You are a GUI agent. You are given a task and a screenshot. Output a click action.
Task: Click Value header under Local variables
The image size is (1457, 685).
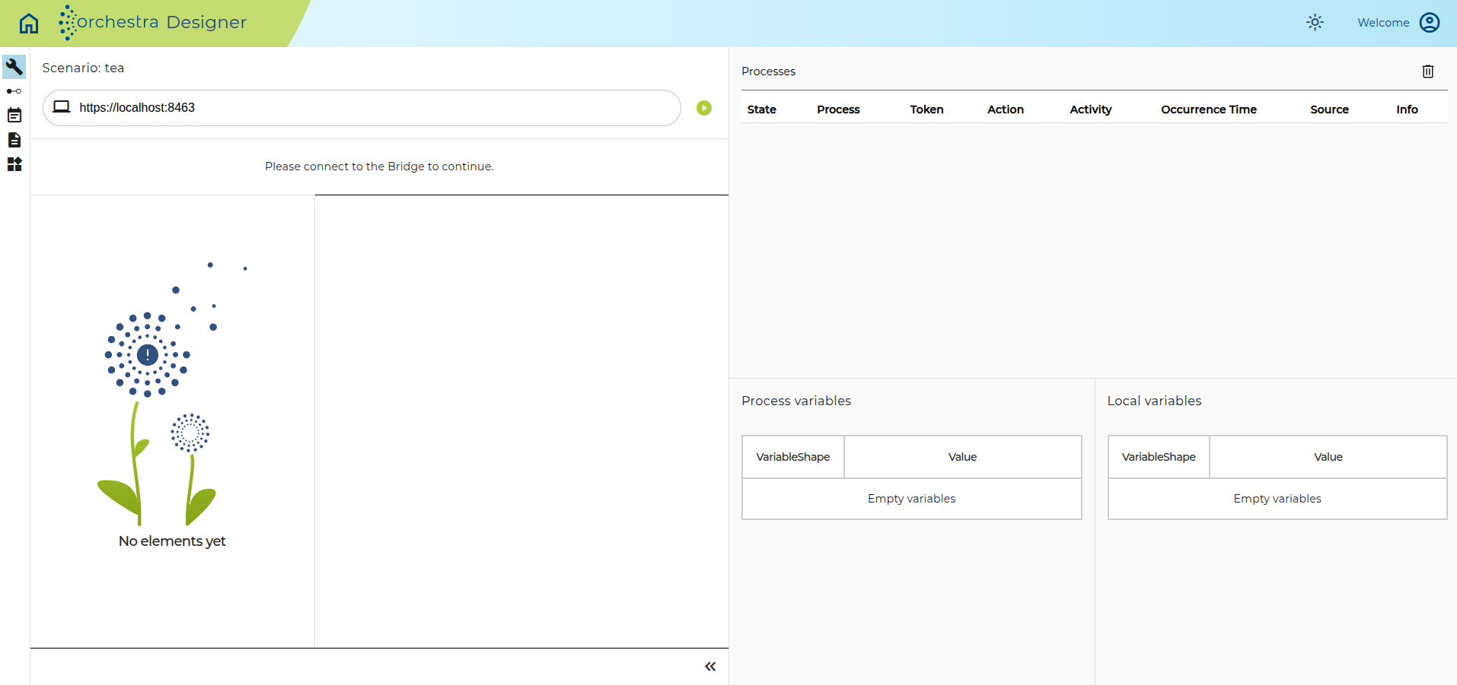[1328, 457]
